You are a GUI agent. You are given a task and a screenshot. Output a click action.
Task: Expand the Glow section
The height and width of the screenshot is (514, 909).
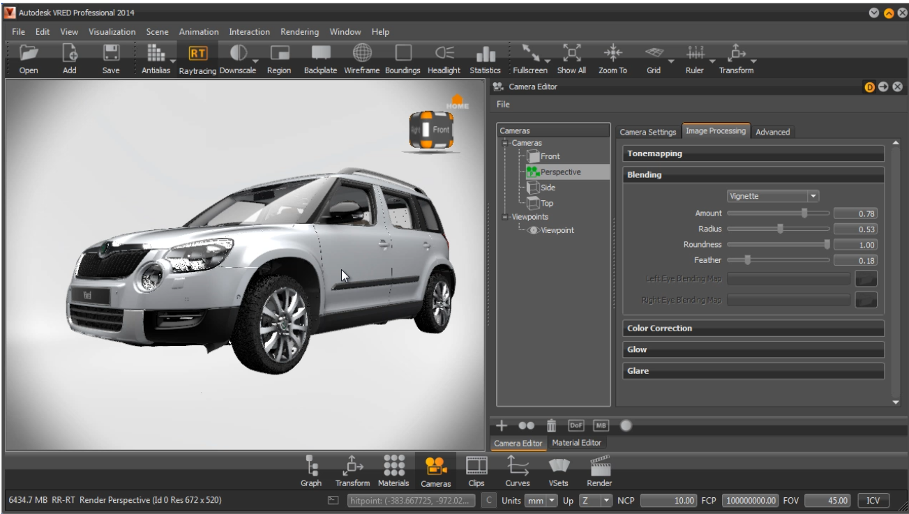click(x=753, y=349)
